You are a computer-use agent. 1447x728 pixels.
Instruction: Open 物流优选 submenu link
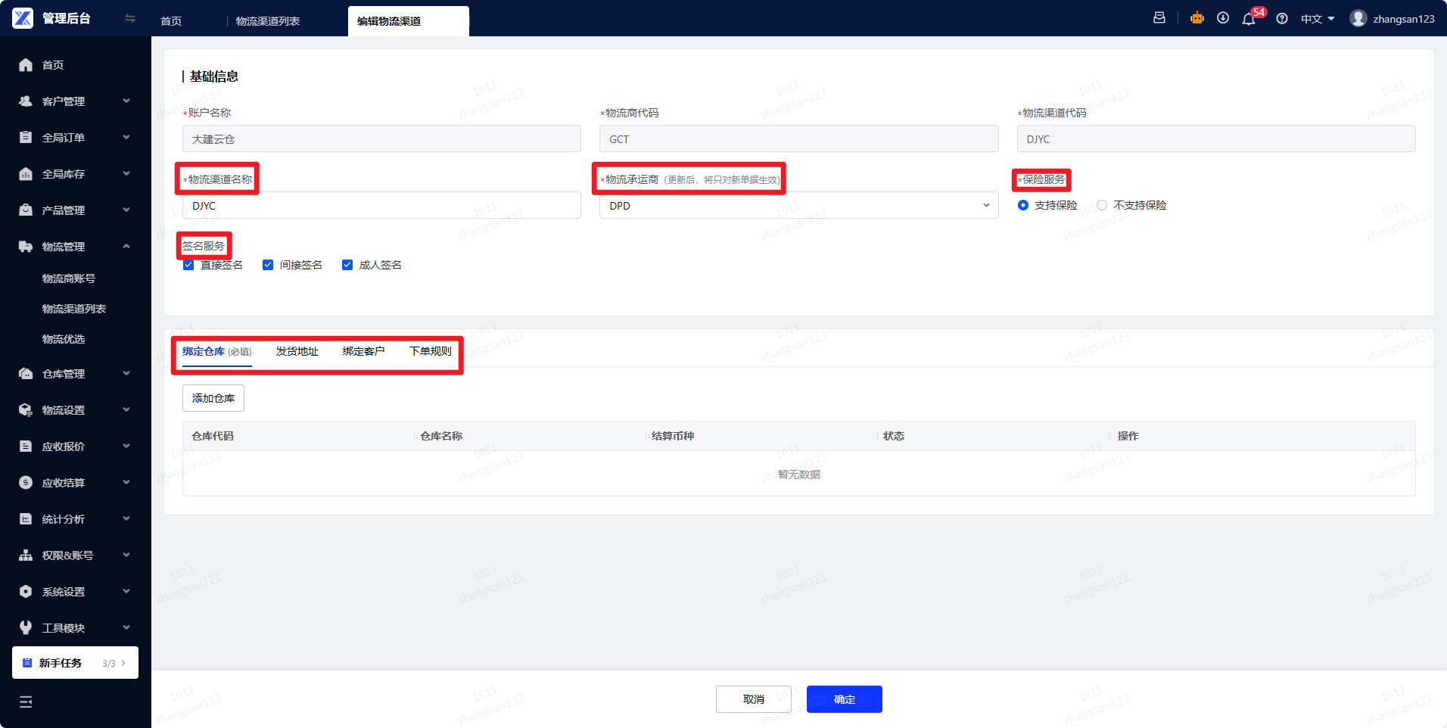click(x=64, y=339)
